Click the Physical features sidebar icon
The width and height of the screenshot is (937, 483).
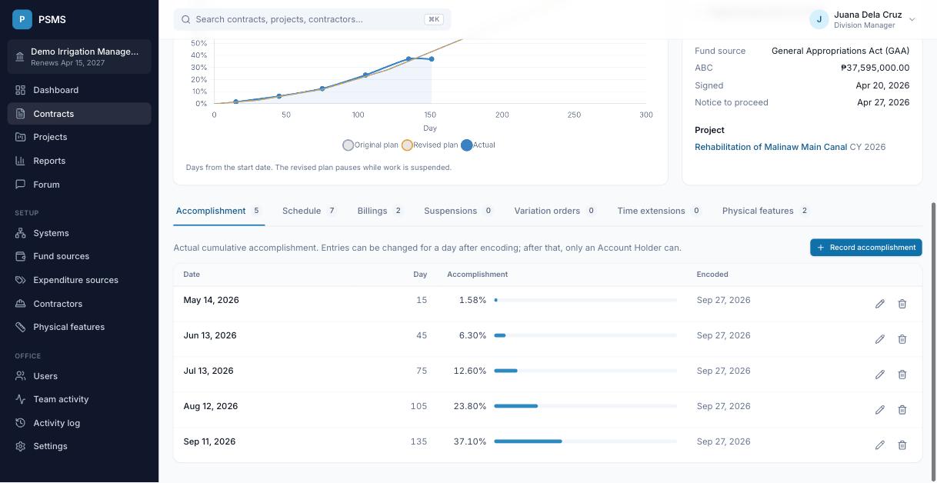click(x=20, y=327)
